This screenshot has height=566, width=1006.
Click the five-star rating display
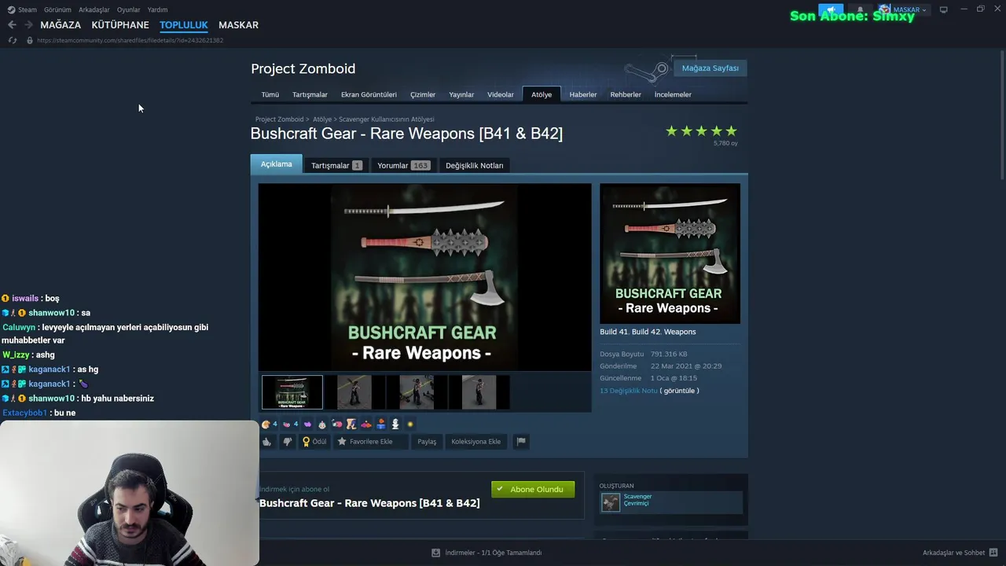(701, 131)
